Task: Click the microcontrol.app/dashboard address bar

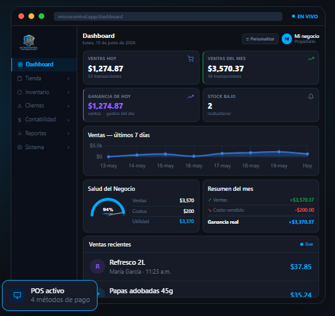Action: pos(168,16)
